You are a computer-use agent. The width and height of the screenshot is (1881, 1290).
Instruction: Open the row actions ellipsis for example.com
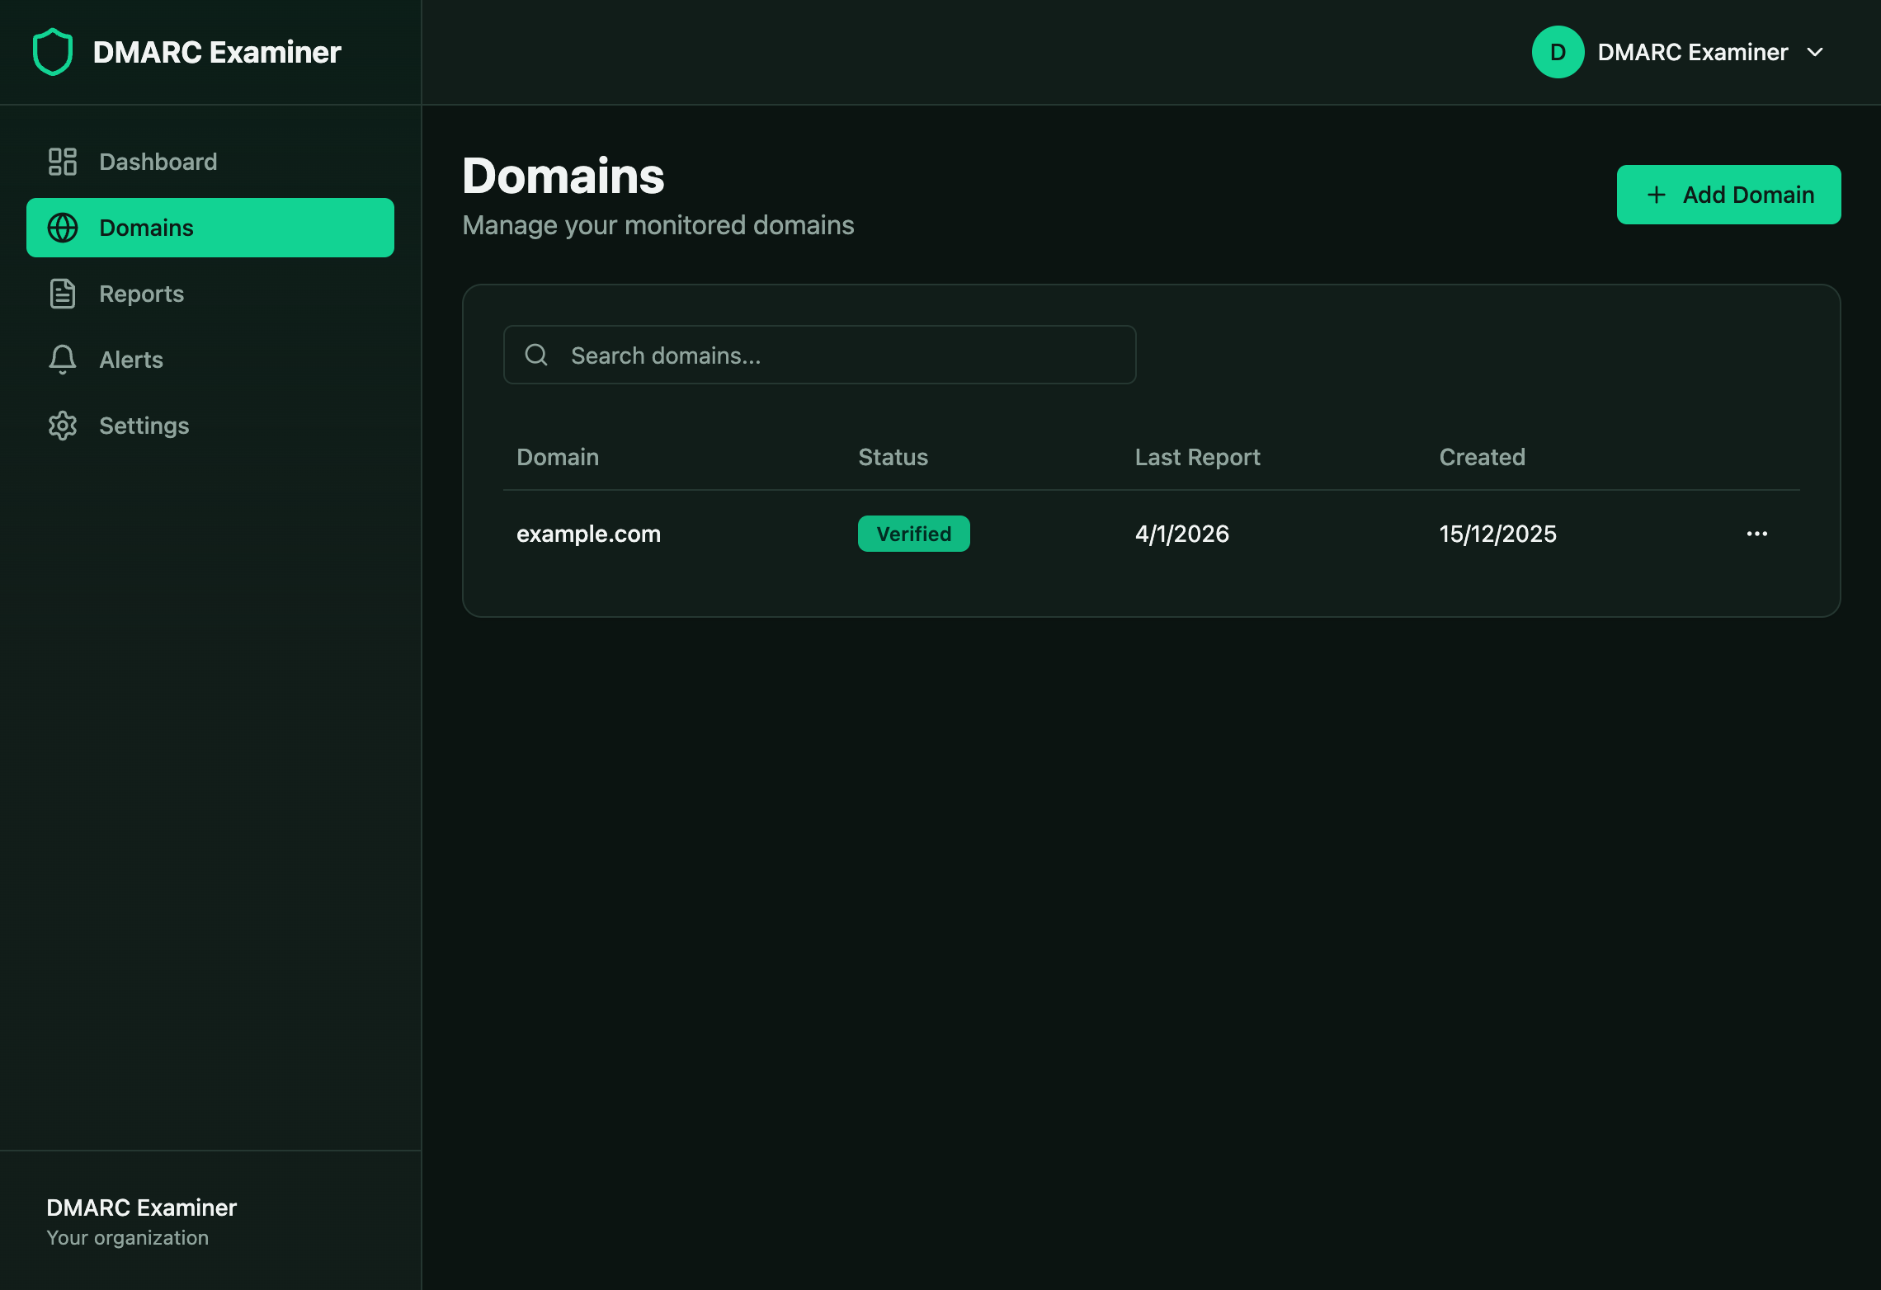click(x=1757, y=534)
